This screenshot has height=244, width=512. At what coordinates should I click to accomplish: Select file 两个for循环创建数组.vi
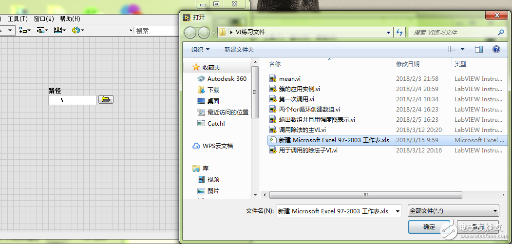[x=309, y=110]
